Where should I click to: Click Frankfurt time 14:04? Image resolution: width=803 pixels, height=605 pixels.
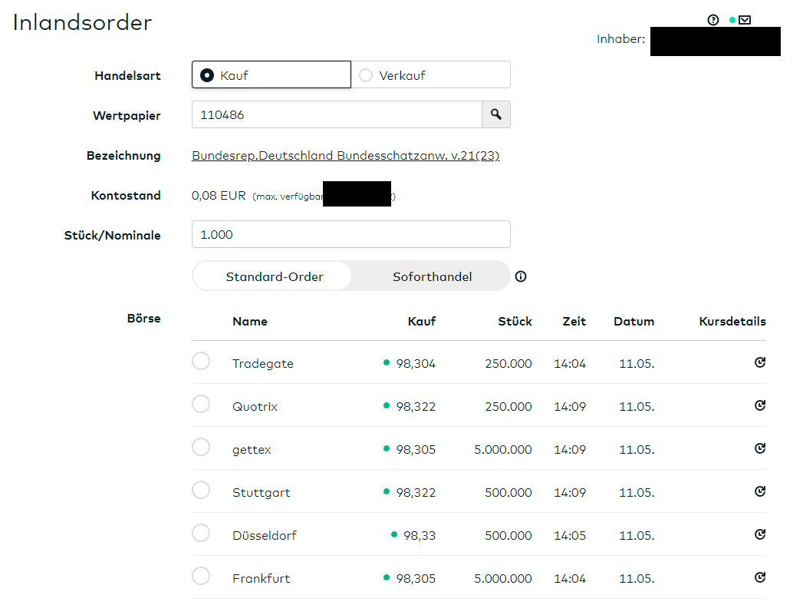[570, 580]
